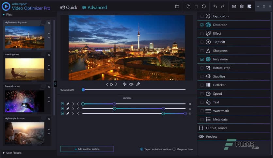Enable the Tilt/Shift checkbox
This screenshot has width=273, height=158.
[x=202, y=42]
